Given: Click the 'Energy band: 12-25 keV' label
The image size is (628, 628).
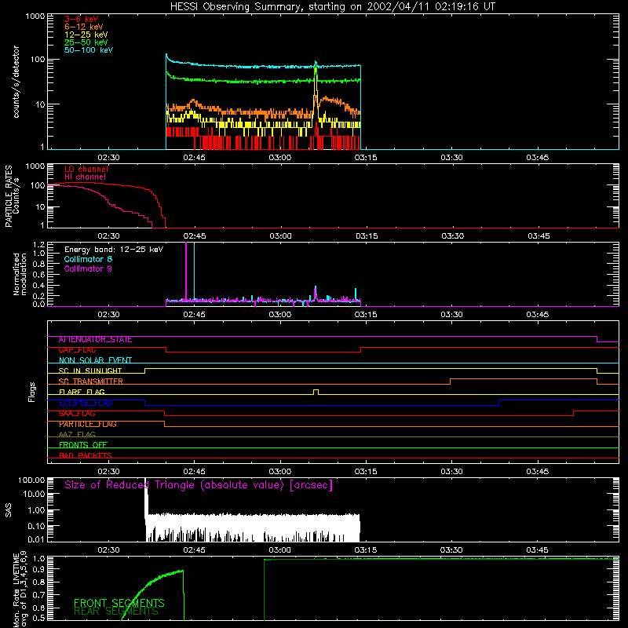Looking at the screenshot, I should 114,250.
